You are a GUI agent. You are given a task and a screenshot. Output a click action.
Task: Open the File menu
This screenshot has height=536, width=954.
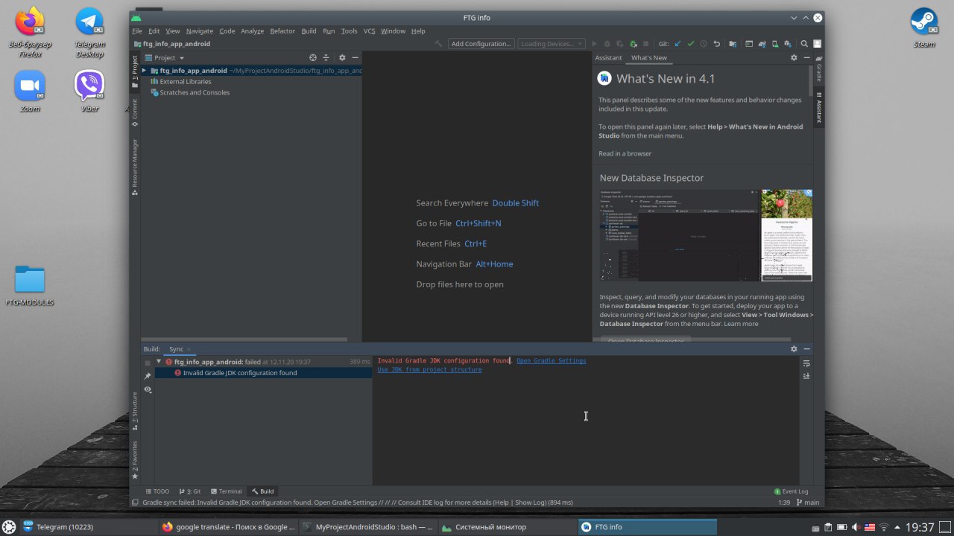137,31
